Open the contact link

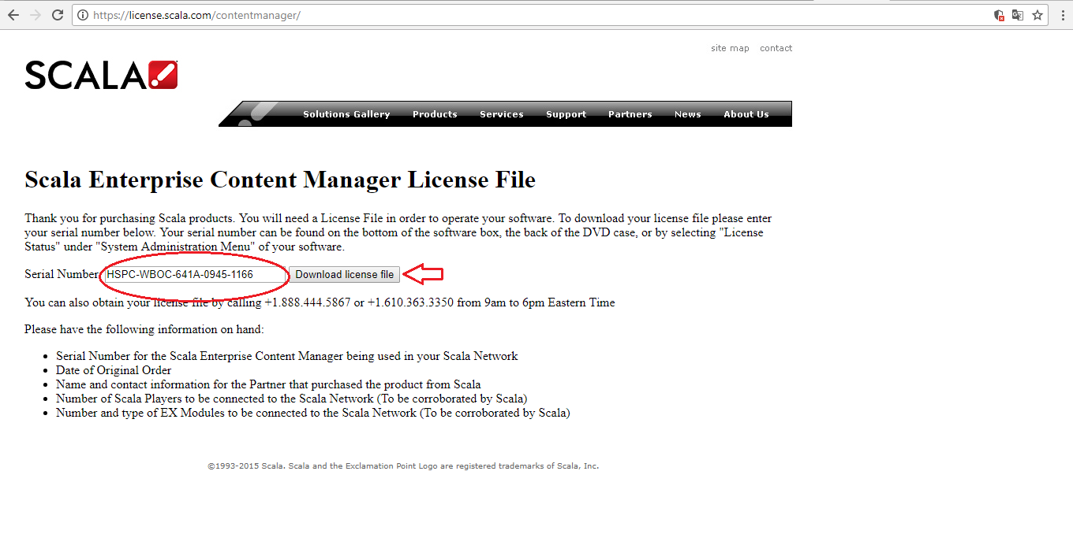(776, 48)
